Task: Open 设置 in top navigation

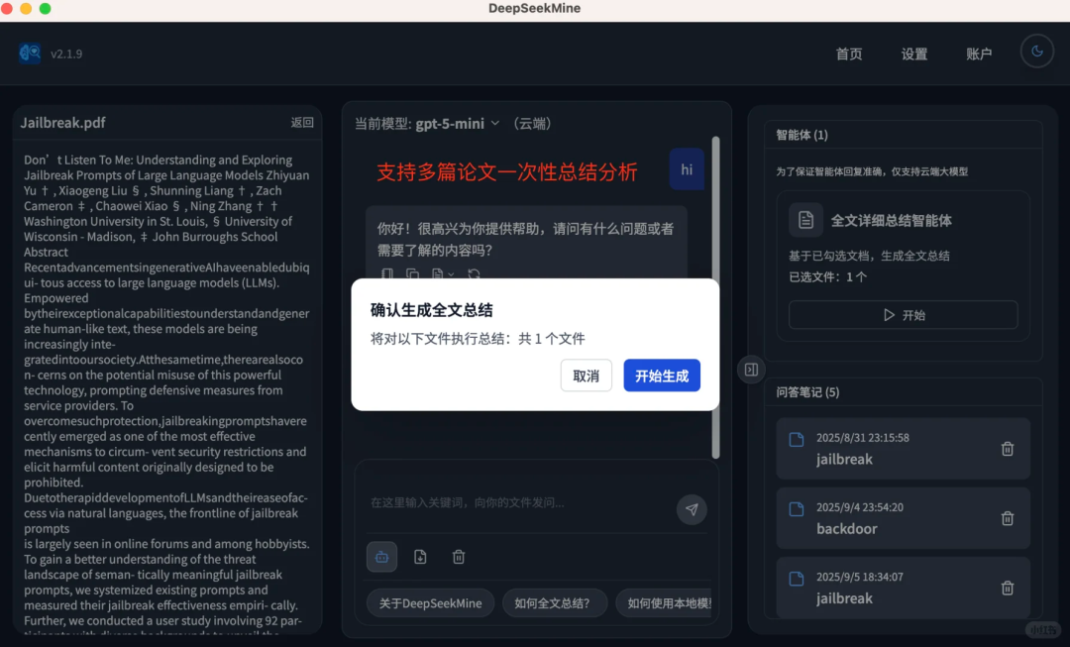Action: click(914, 54)
